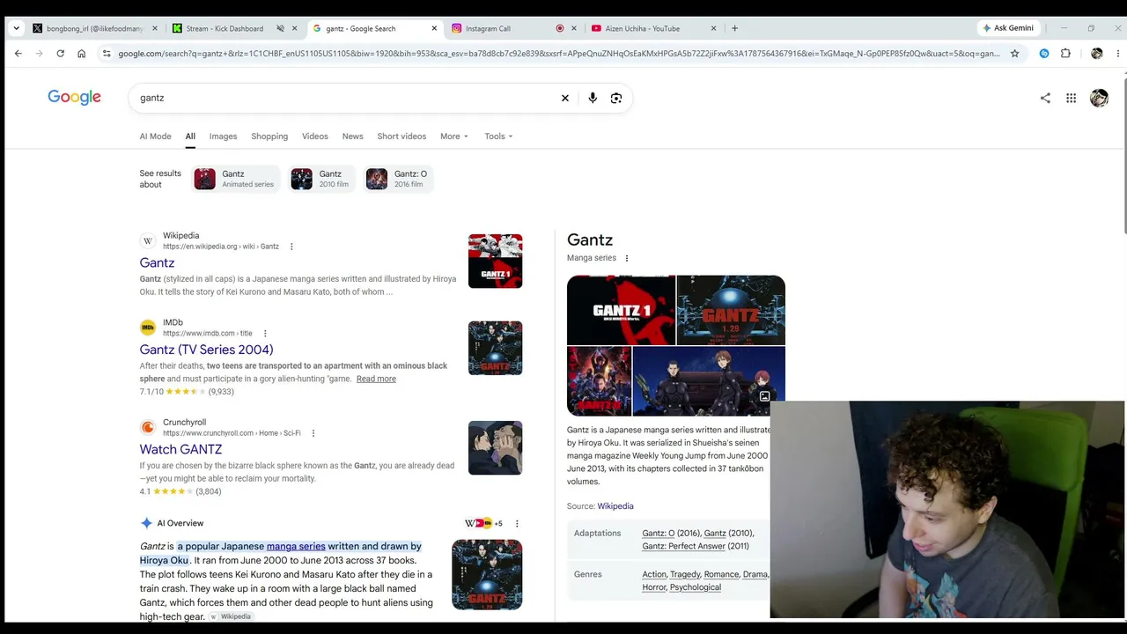Switch to the Aizen Uchiha YouTube tab

pos(653,28)
